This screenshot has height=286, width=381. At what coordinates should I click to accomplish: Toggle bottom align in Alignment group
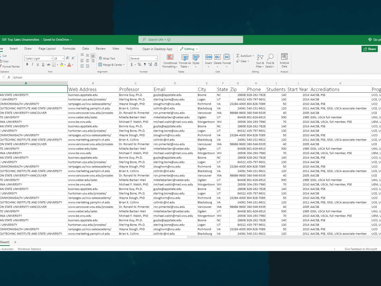coord(93,55)
